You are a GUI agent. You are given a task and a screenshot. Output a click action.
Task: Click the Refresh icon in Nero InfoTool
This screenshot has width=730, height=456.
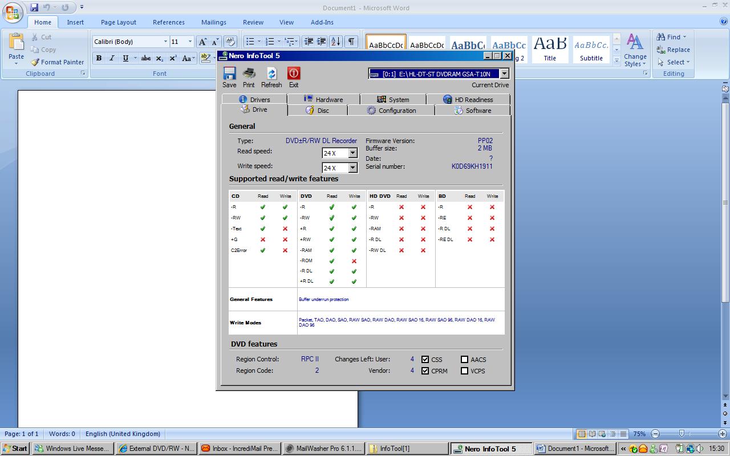tap(271, 73)
